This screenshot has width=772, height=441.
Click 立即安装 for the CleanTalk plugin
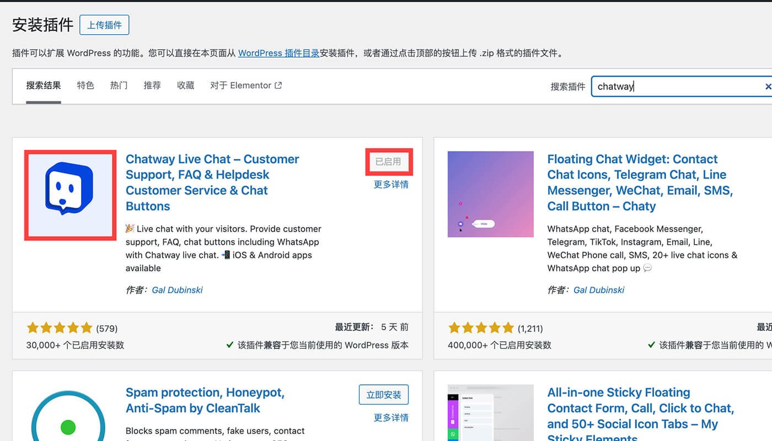click(x=384, y=394)
